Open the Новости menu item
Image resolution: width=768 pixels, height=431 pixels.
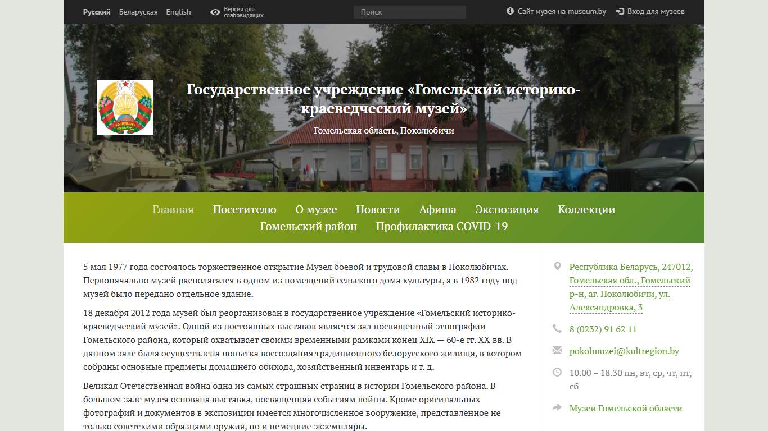click(x=378, y=209)
